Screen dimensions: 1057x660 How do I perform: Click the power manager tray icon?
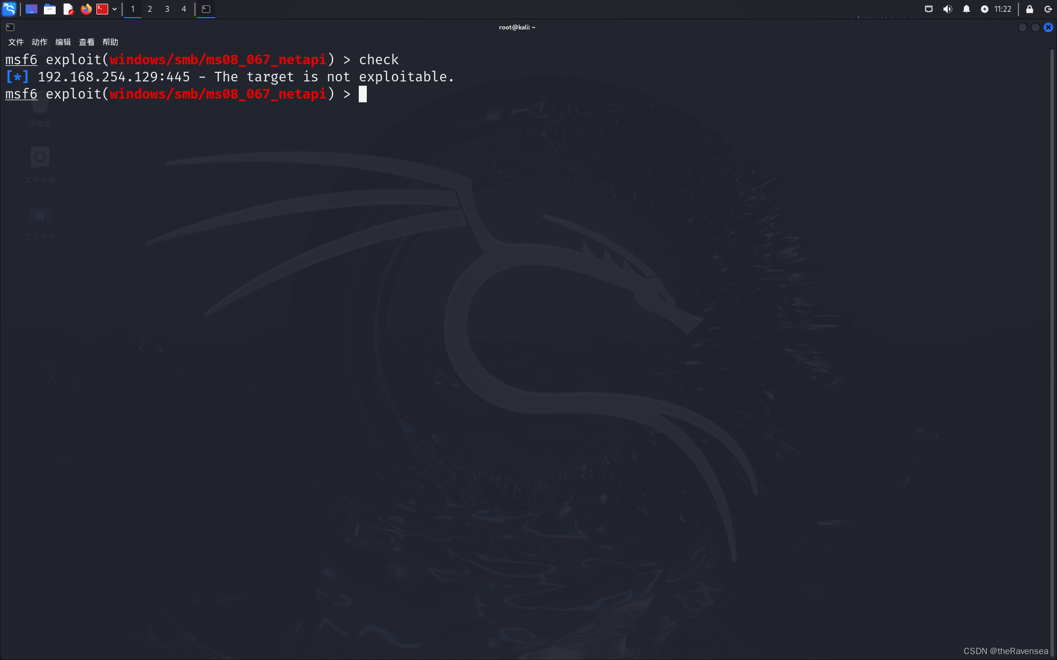point(984,9)
